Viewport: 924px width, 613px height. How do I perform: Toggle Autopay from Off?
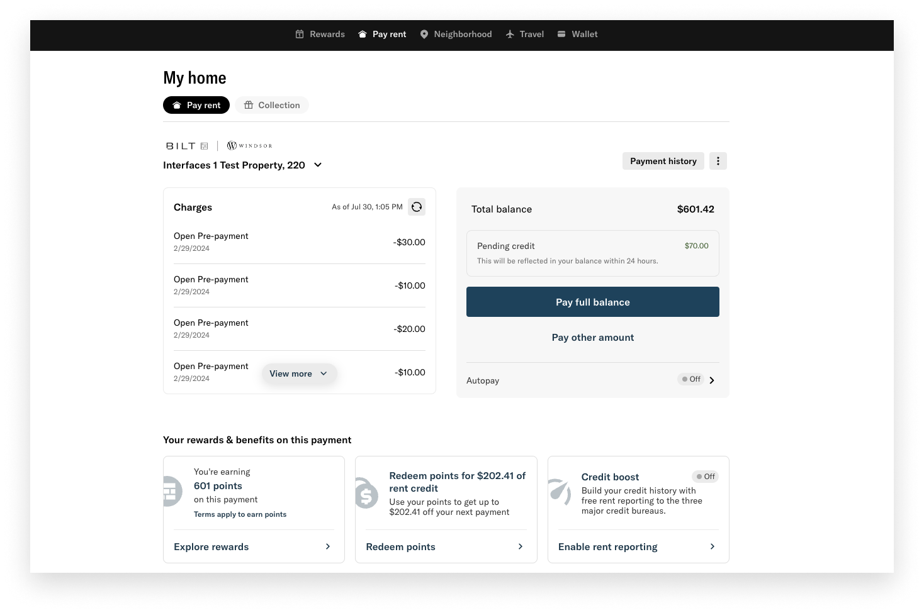tap(690, 379)
